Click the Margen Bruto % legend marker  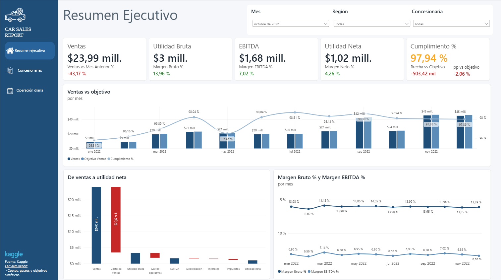279,272
